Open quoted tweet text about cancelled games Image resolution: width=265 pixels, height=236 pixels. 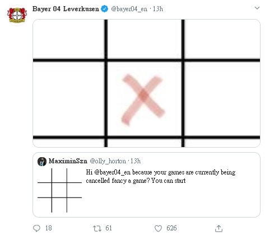(161, 176)
